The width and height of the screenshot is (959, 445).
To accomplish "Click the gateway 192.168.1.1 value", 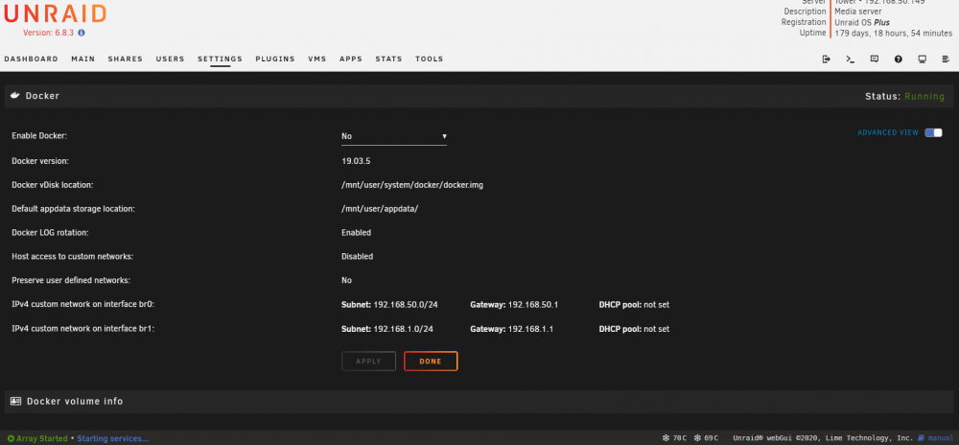I will (x=531, y=330).
